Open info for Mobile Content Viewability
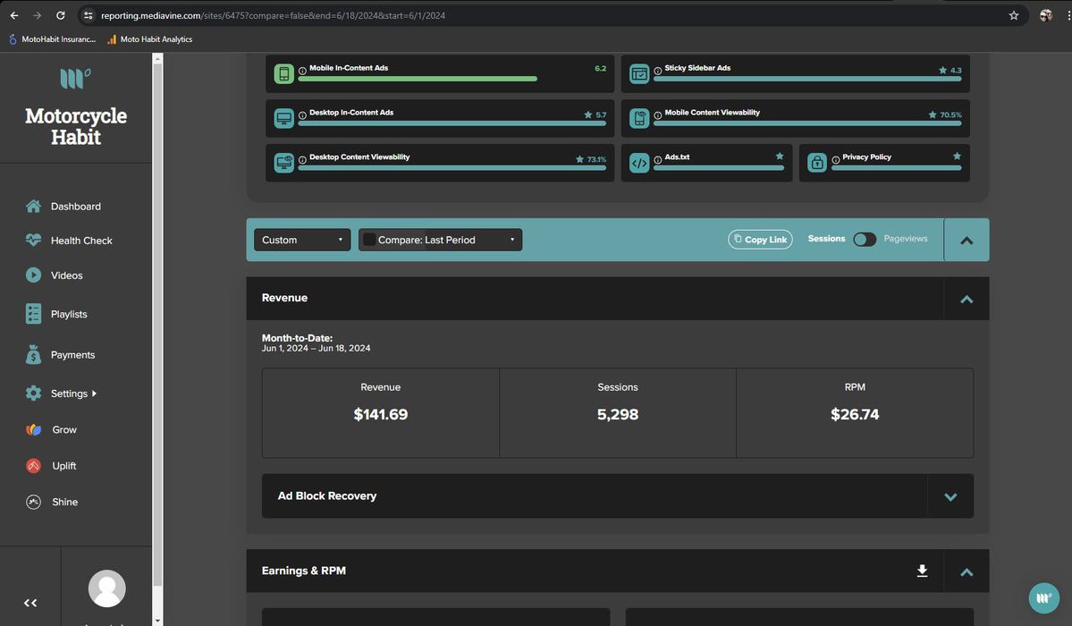 (658, 115)
